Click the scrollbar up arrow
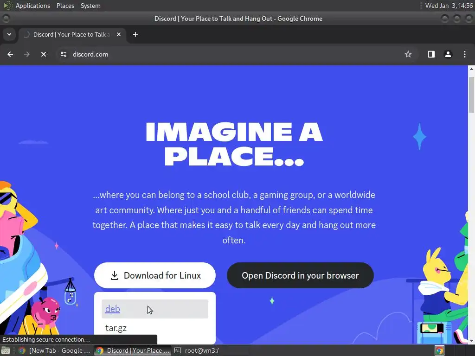The height and width of the screenshot is (356, 475). (x=471, y=70)
